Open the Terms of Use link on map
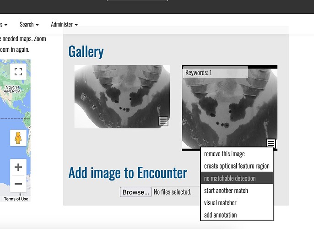314x229 pixels. point(16,199)
